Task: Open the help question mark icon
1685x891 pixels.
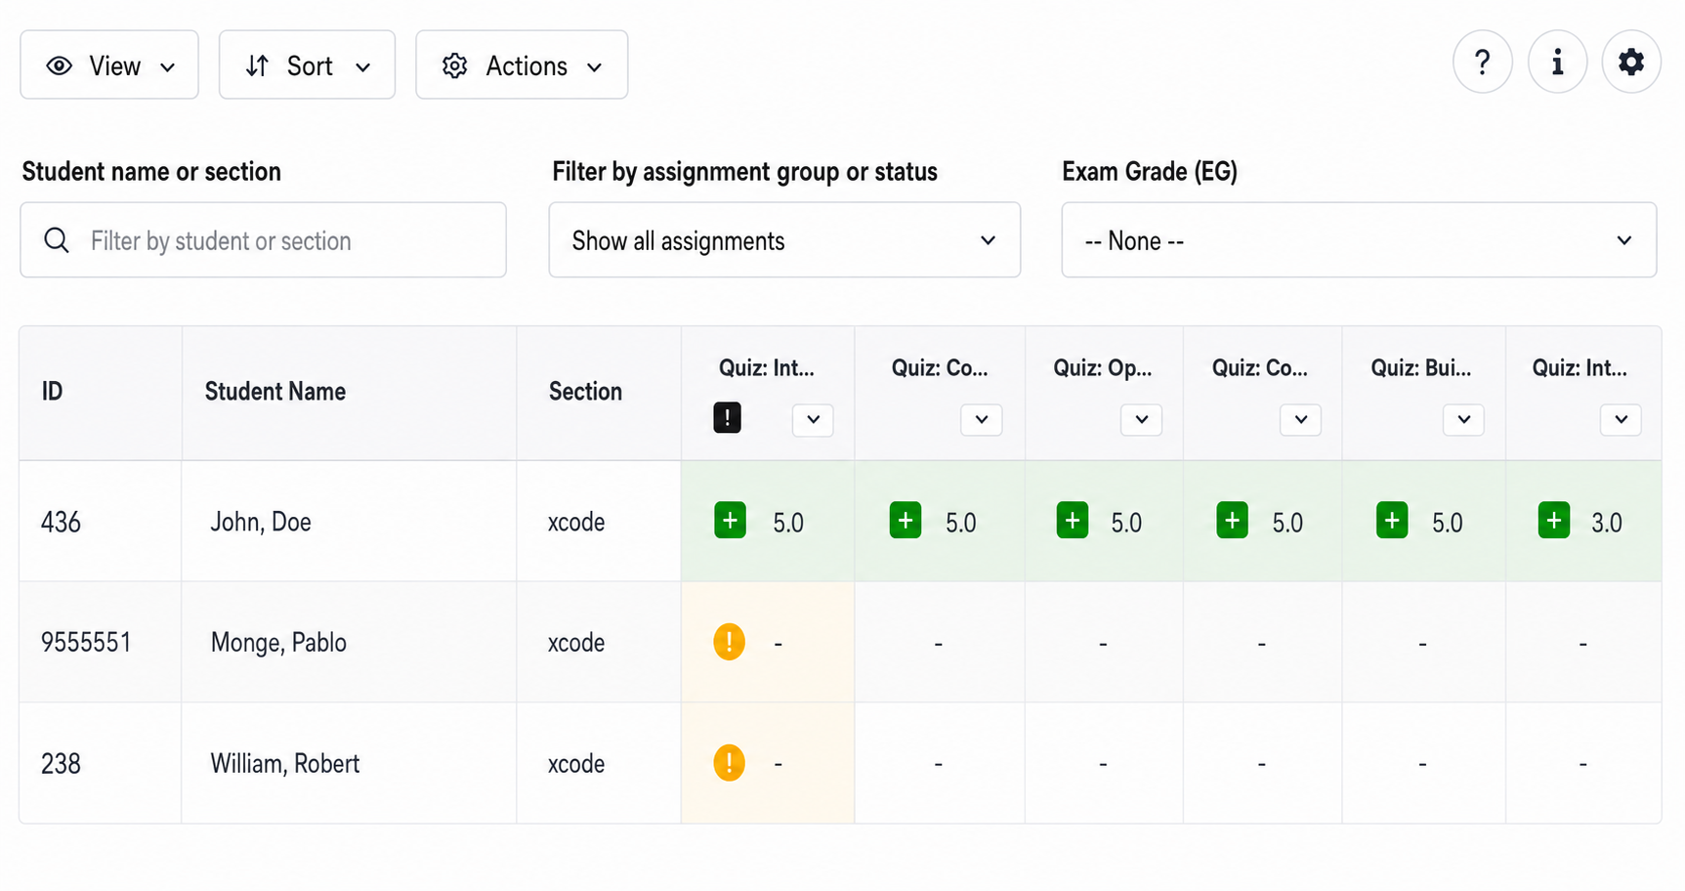Action: tap(1482, 63)
